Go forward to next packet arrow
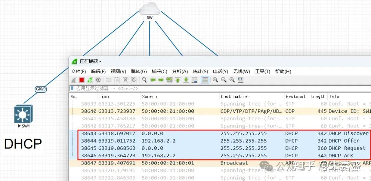This screenshot has height=181, width=371. pyautogui.click(x=161, y=80)
